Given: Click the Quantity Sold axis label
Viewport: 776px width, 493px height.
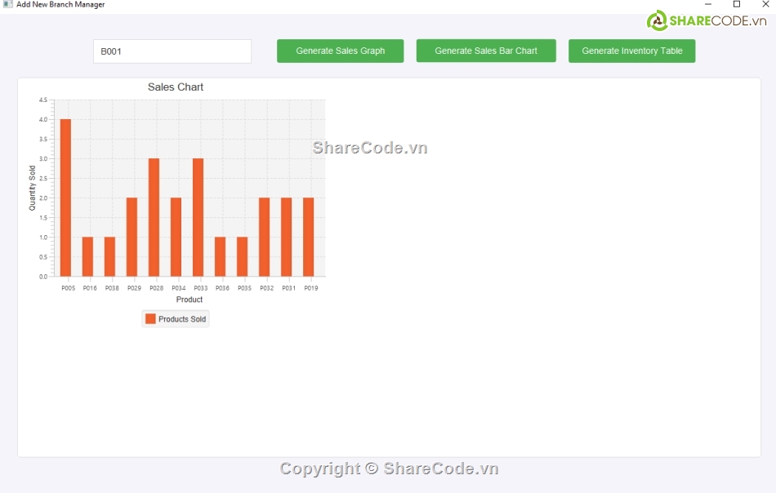Looking at the screenshot, I should pyautogui.click(x=33, y=188).
